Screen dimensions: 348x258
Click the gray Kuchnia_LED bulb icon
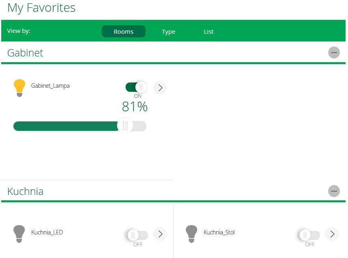[x=19, y=234]
